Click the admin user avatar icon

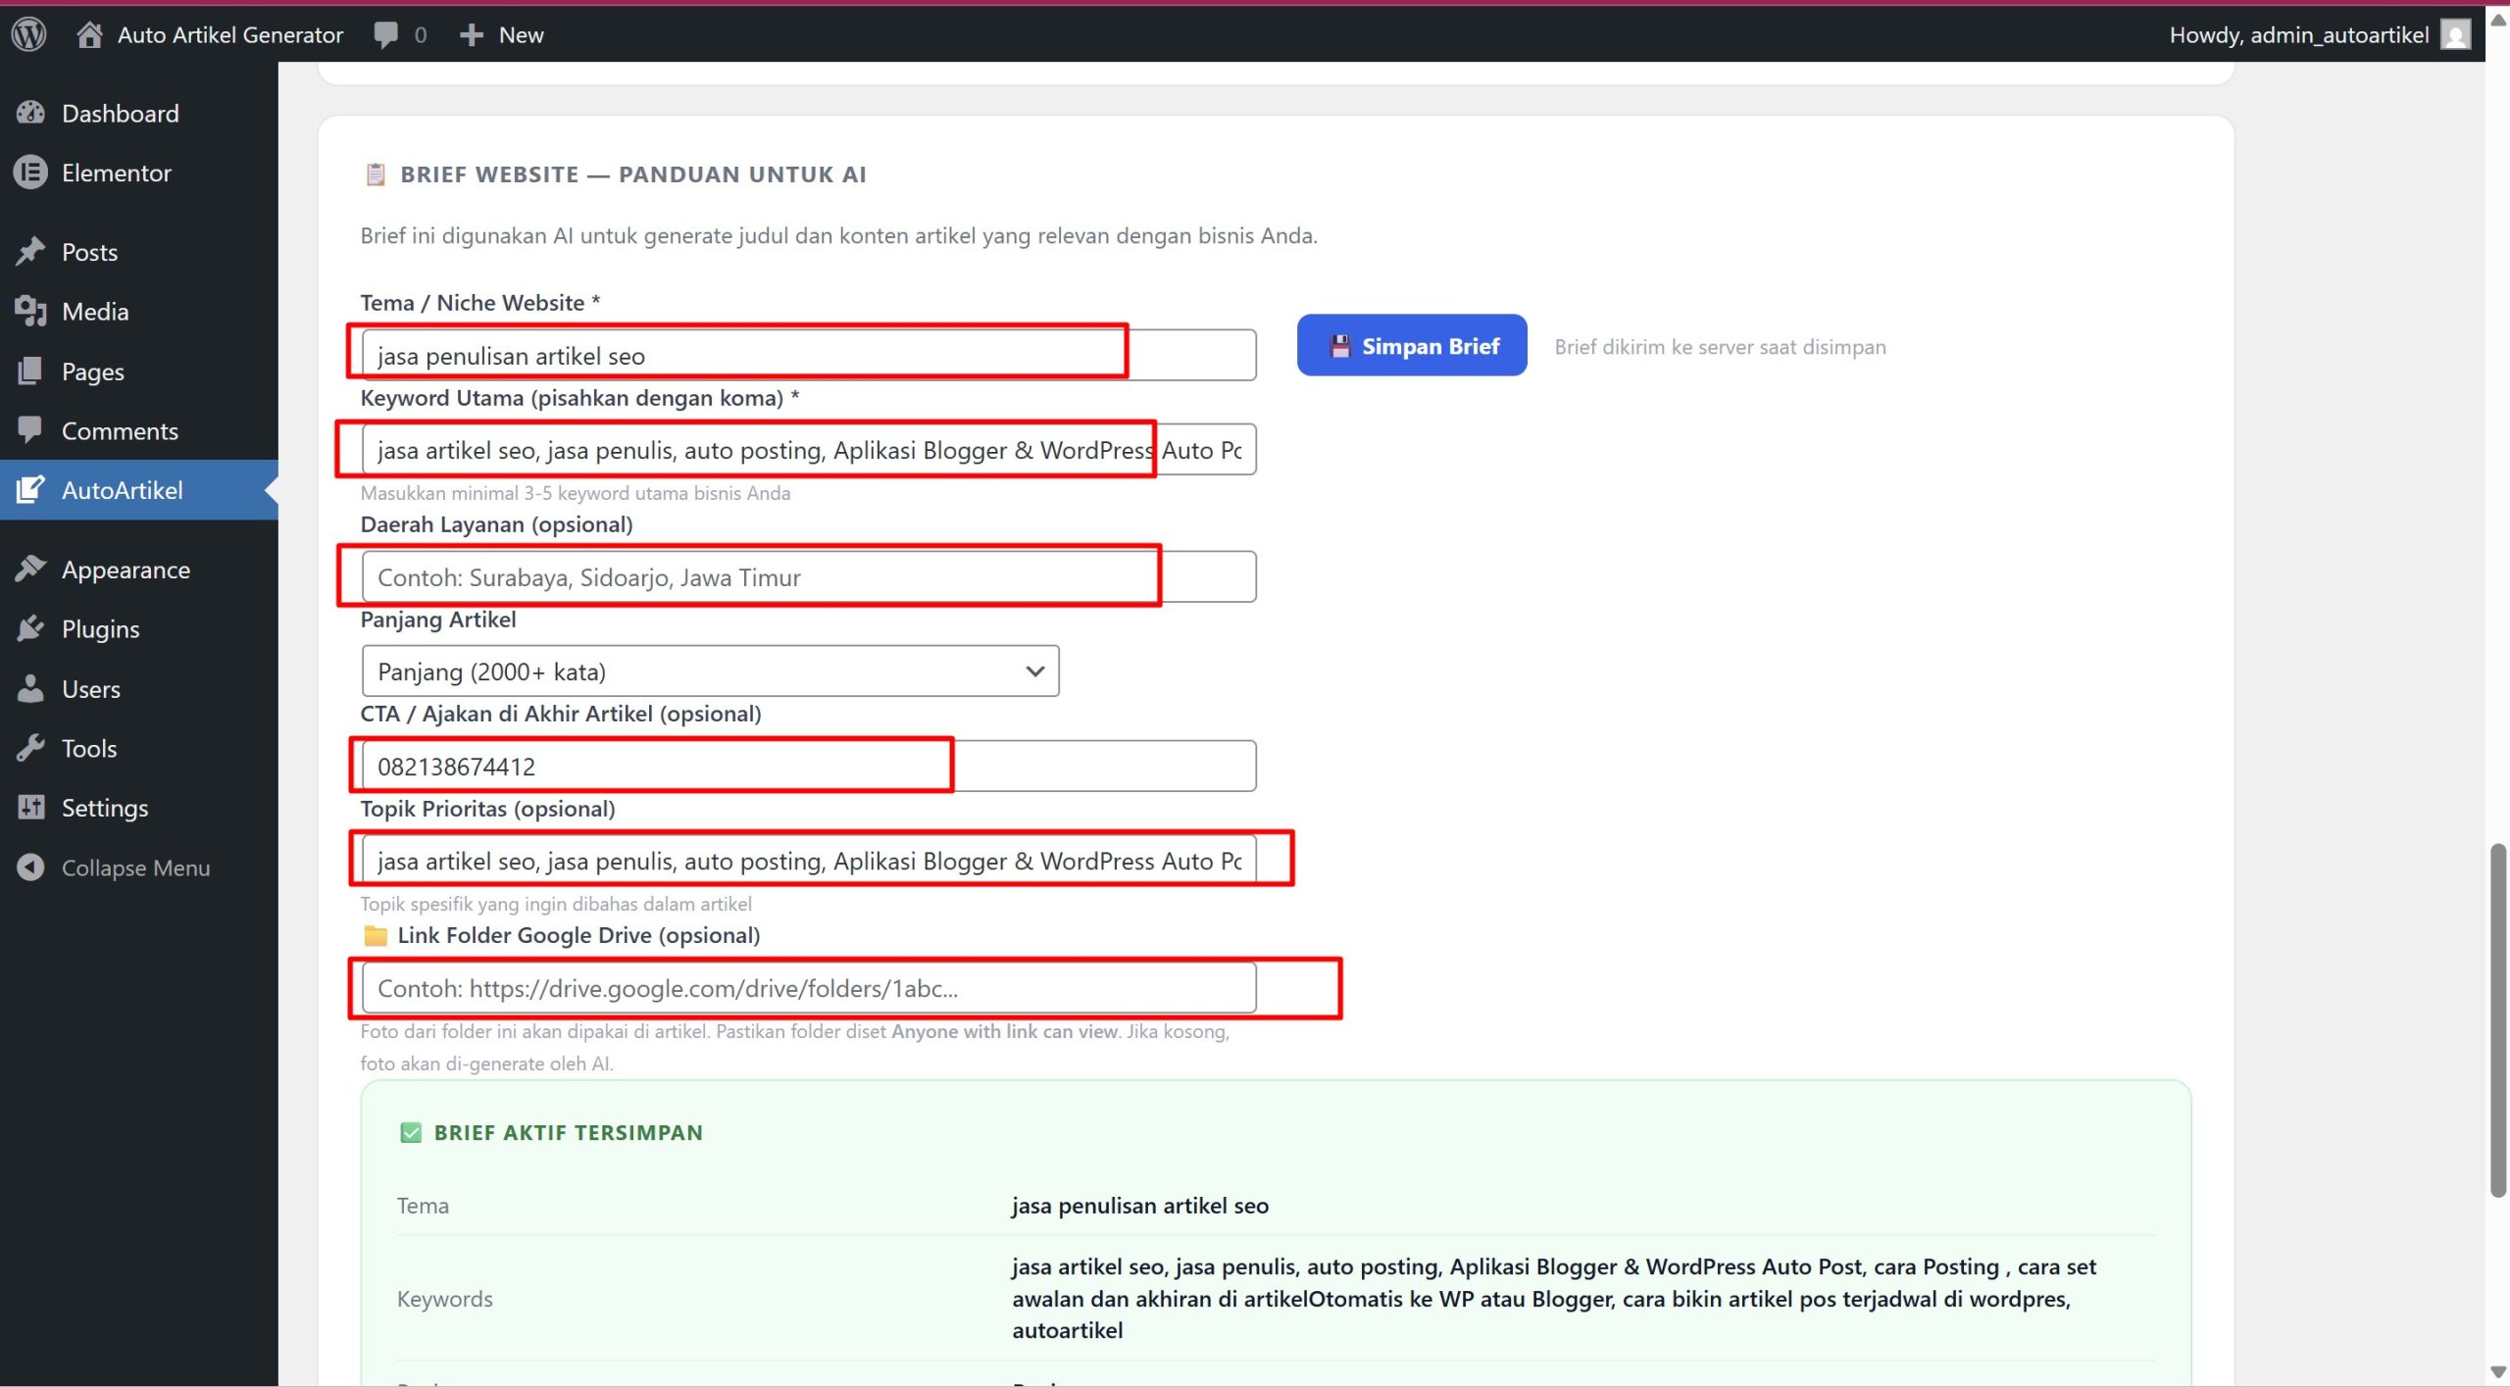click(x=2455, y=34)
